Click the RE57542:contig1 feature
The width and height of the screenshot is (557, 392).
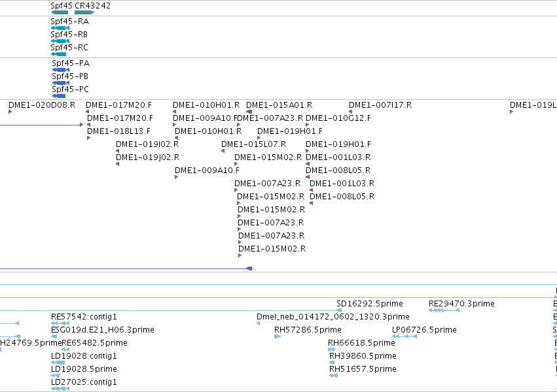pyautogui.click(x=60, y=323)
